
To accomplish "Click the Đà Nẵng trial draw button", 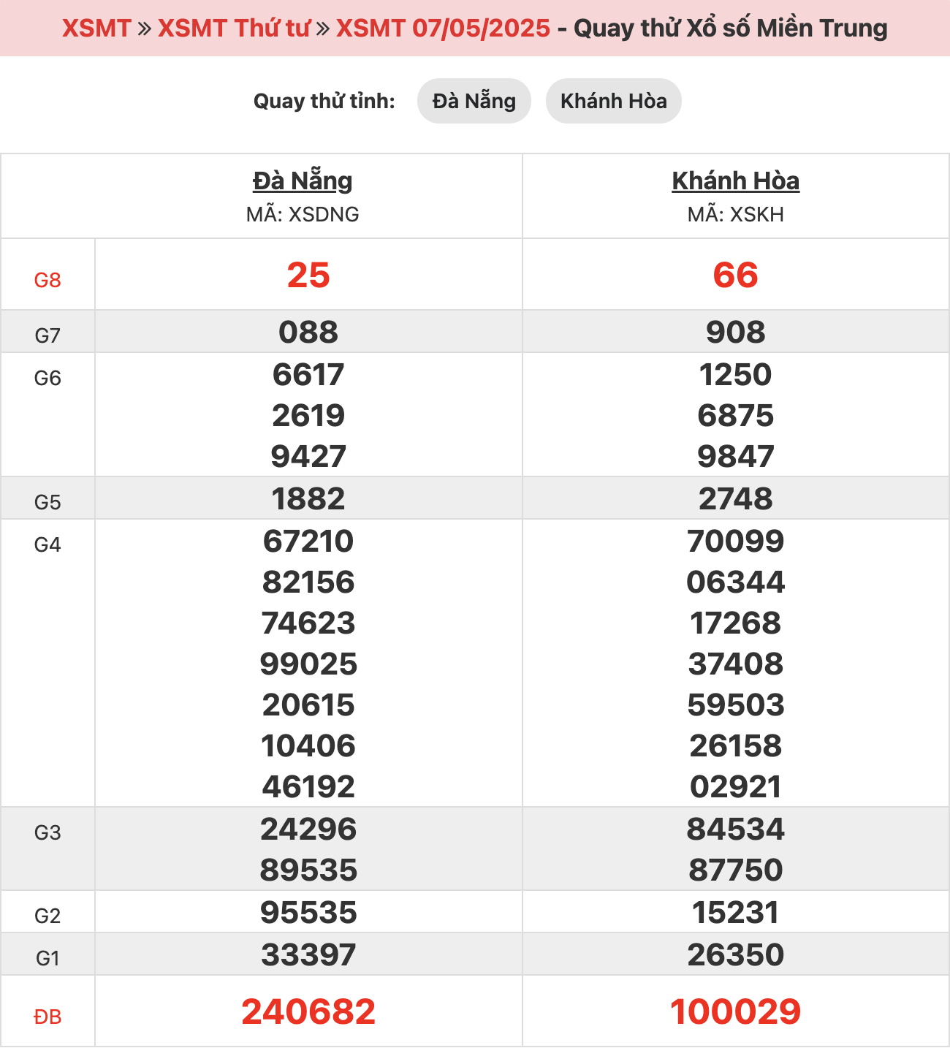I will 474,101.
